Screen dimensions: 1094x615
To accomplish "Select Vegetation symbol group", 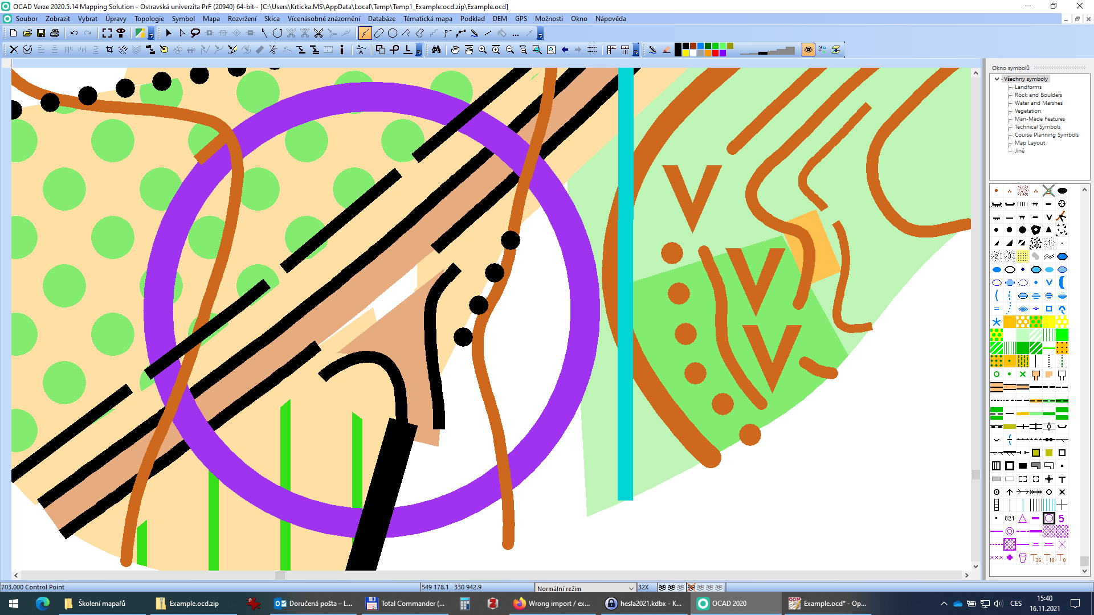I will (x=1027, y=111).
